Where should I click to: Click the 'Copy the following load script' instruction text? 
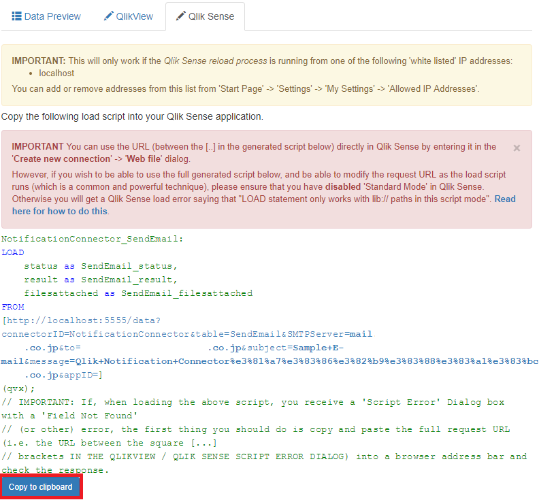(132, 117)
